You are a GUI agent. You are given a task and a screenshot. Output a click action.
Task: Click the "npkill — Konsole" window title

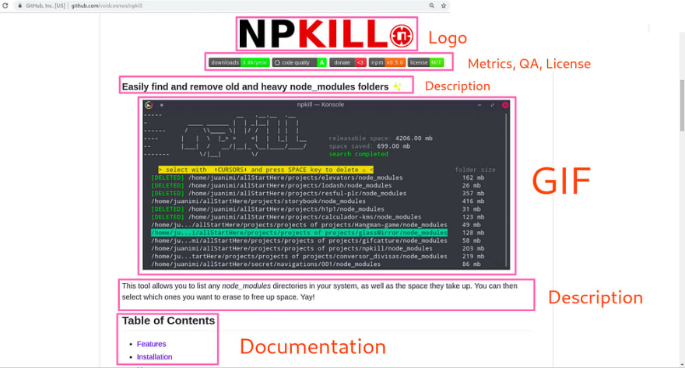pos(320,104)
